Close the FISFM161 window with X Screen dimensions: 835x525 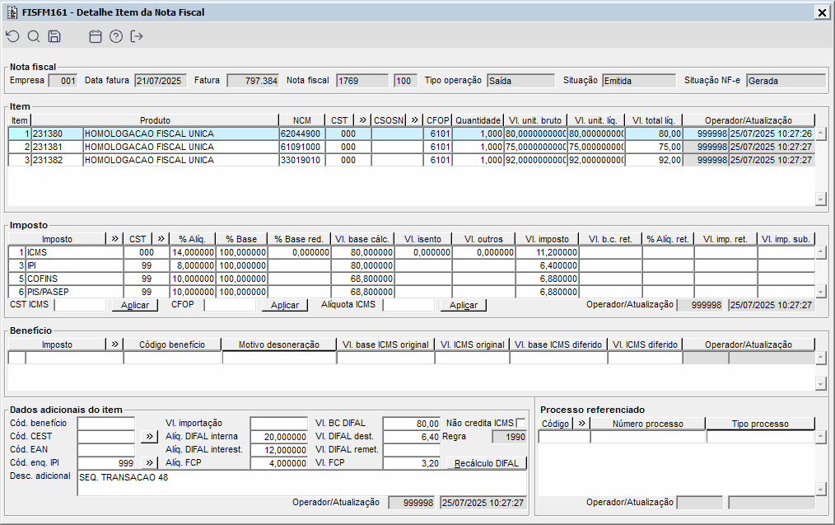[x=821, y=12]
